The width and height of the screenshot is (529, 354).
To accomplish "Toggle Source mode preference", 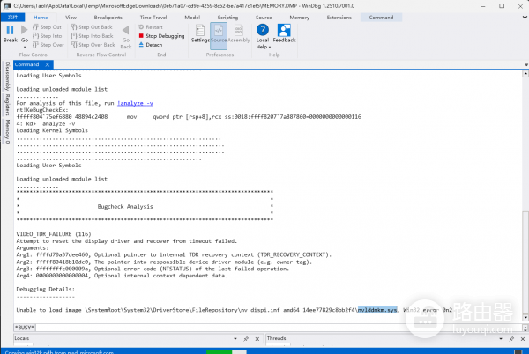I will (x=219, y=36).
